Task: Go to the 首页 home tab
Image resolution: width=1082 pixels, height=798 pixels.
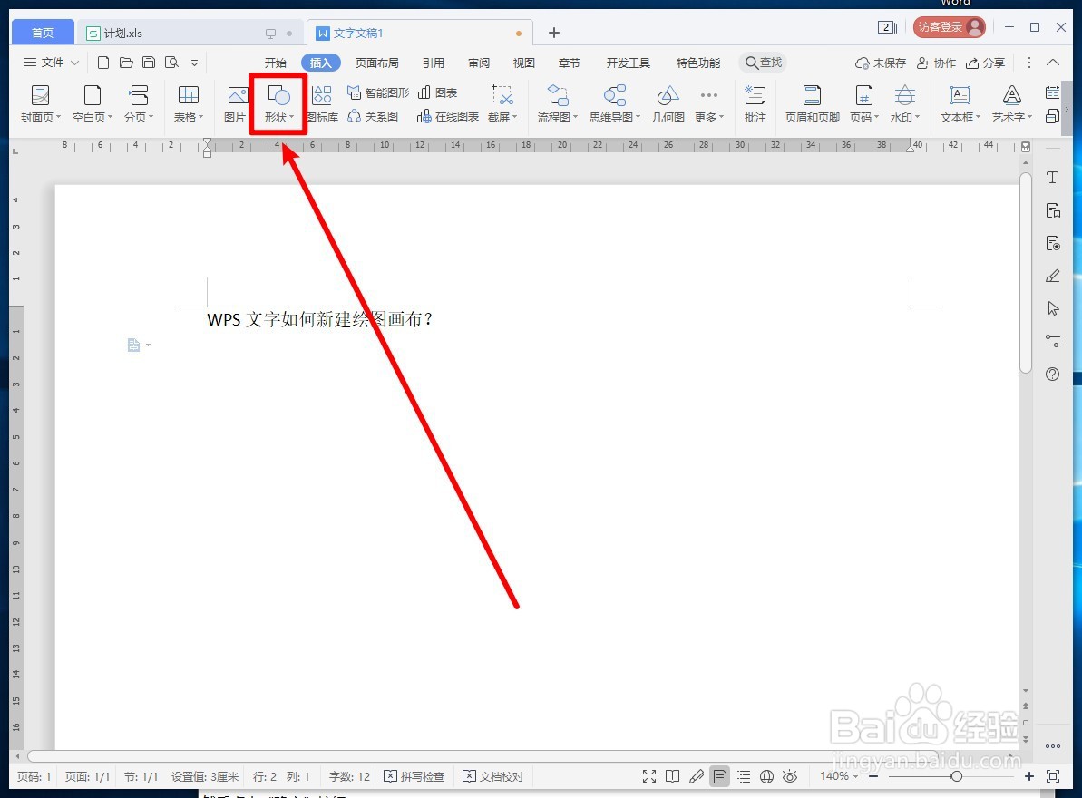Action: (43, 34)
